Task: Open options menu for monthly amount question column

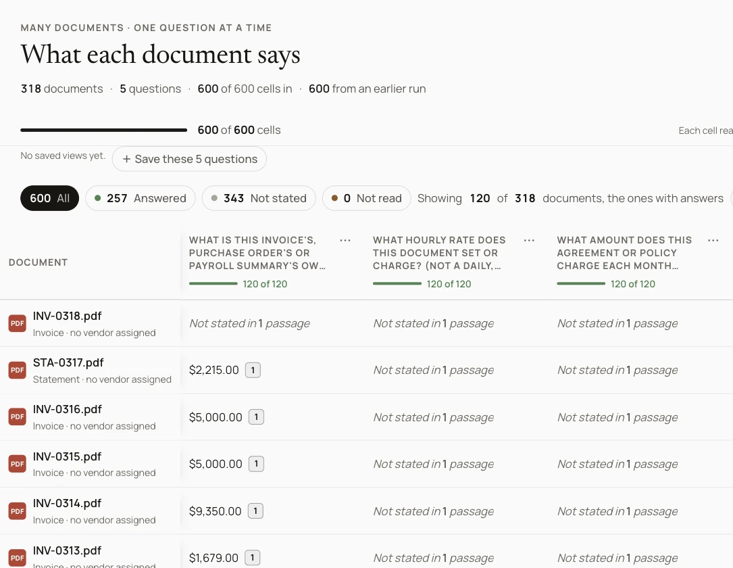Action: click(x=713, y=240)
